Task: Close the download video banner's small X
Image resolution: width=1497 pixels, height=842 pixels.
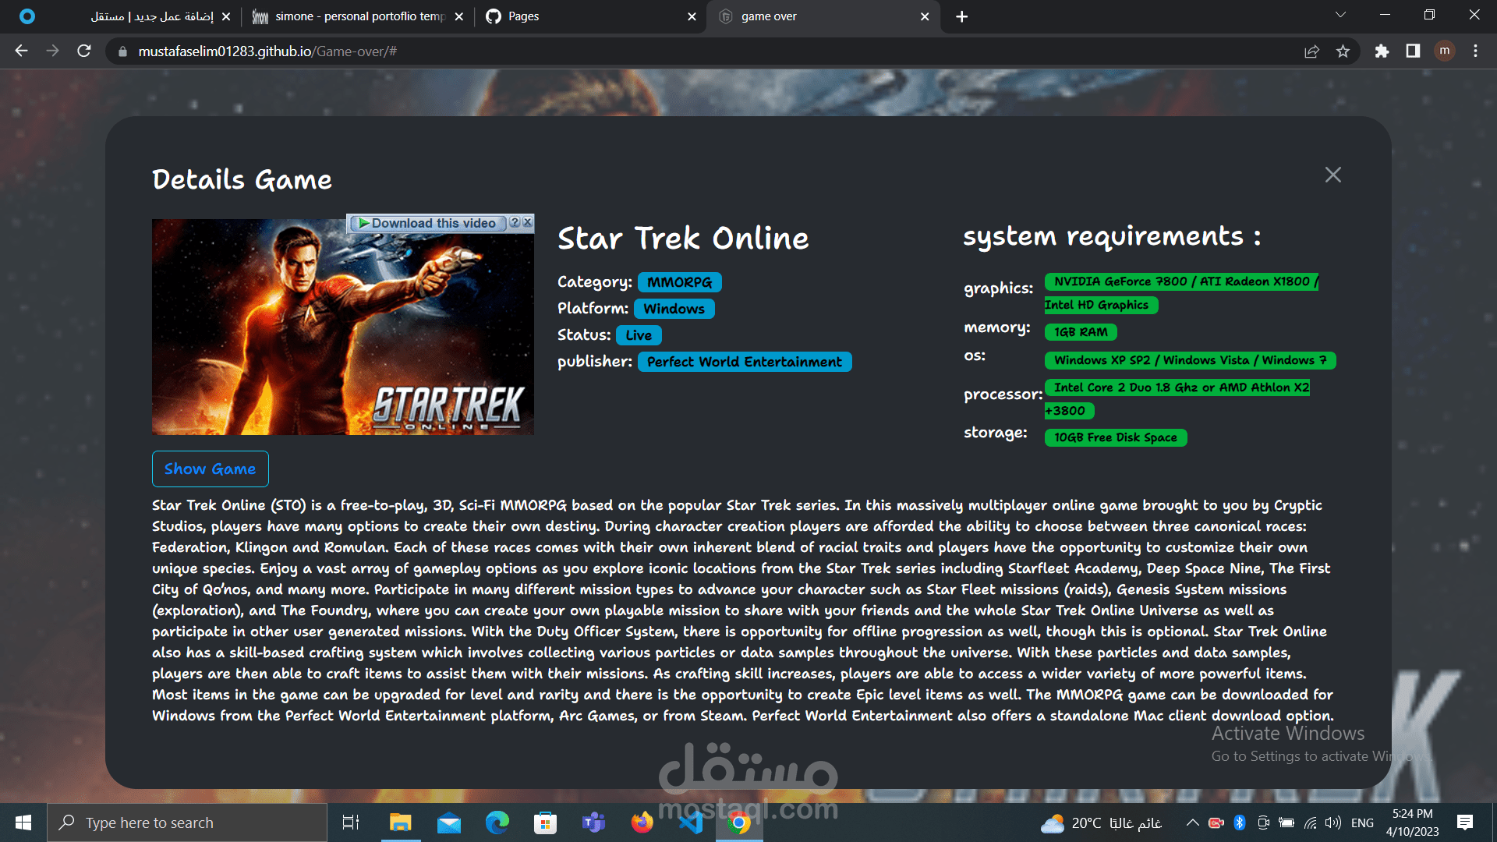Action: point(528,222)
